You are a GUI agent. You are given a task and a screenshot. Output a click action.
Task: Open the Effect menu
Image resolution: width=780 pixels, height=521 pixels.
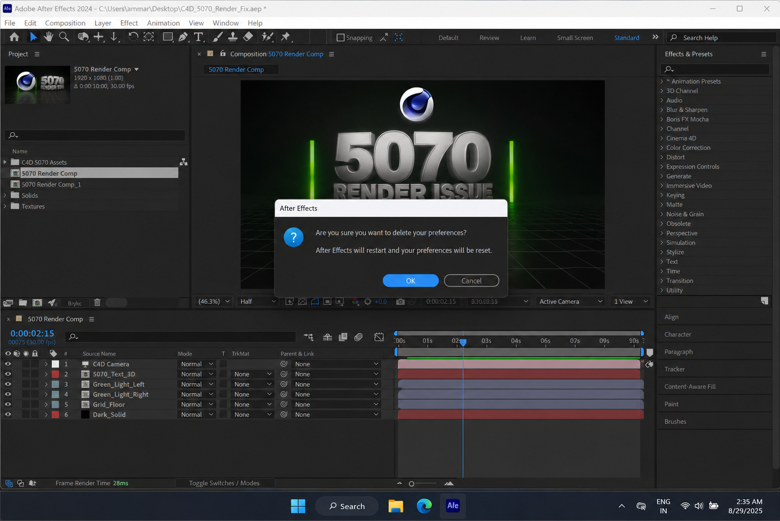click(129, 23)
